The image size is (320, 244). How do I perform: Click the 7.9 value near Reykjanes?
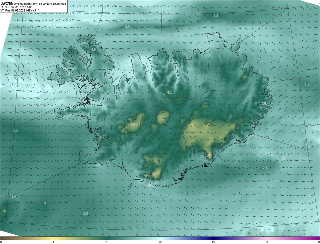point(97,165)
